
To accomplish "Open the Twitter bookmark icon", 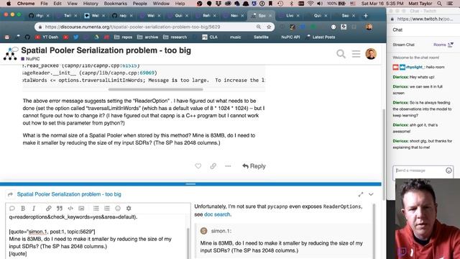I will pyautogui.click(x=76, y=37).
